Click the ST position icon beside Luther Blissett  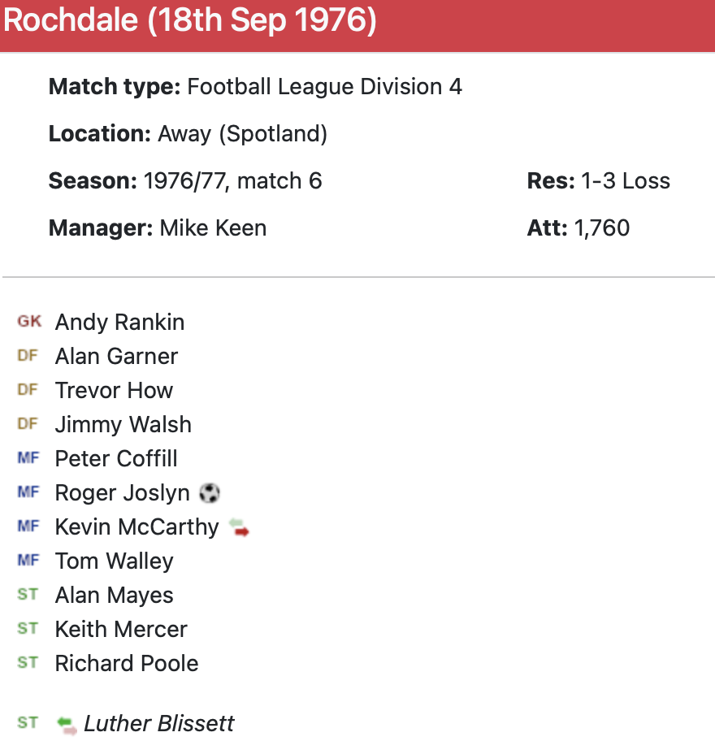pos(28,723)
